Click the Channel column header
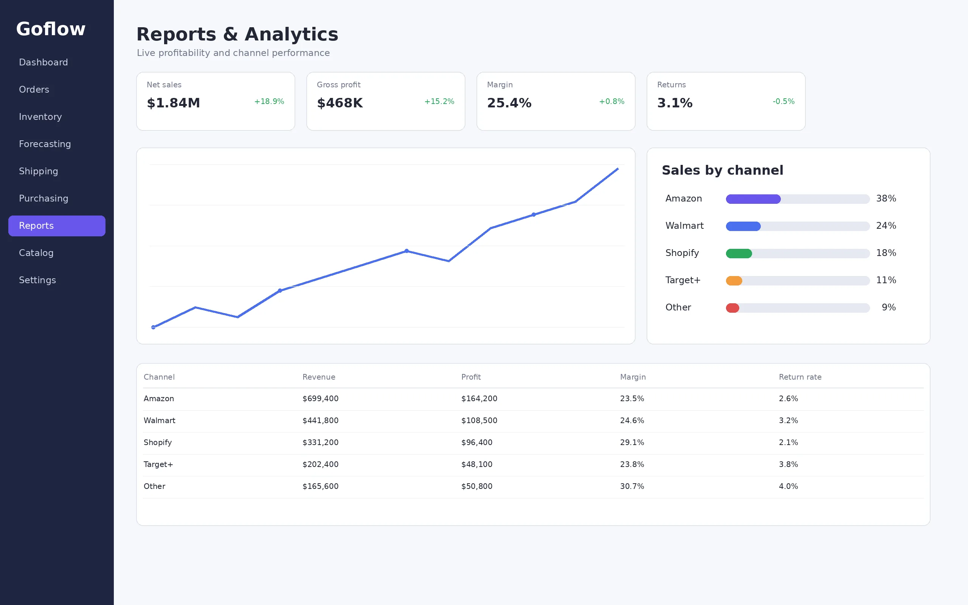Image resolution: width=968 pixels, height=605 pixels. [159, 377]
